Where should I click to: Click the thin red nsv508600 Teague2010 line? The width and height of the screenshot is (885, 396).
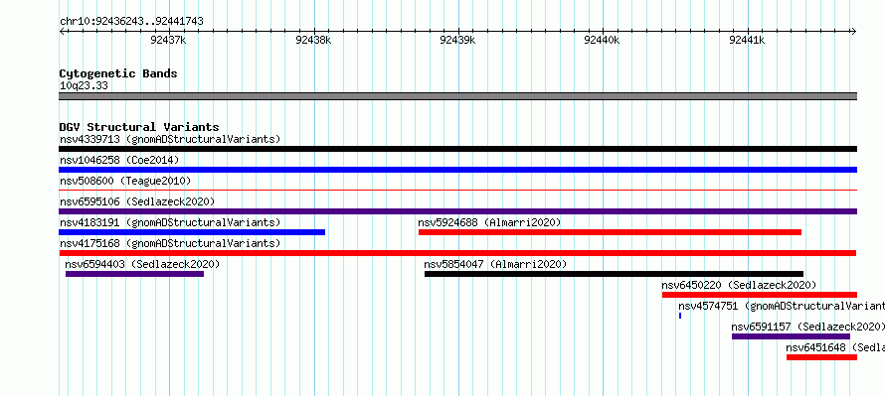click(x=457, y=191)
